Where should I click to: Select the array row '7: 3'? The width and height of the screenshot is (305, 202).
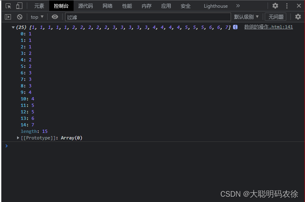(26, 79)
